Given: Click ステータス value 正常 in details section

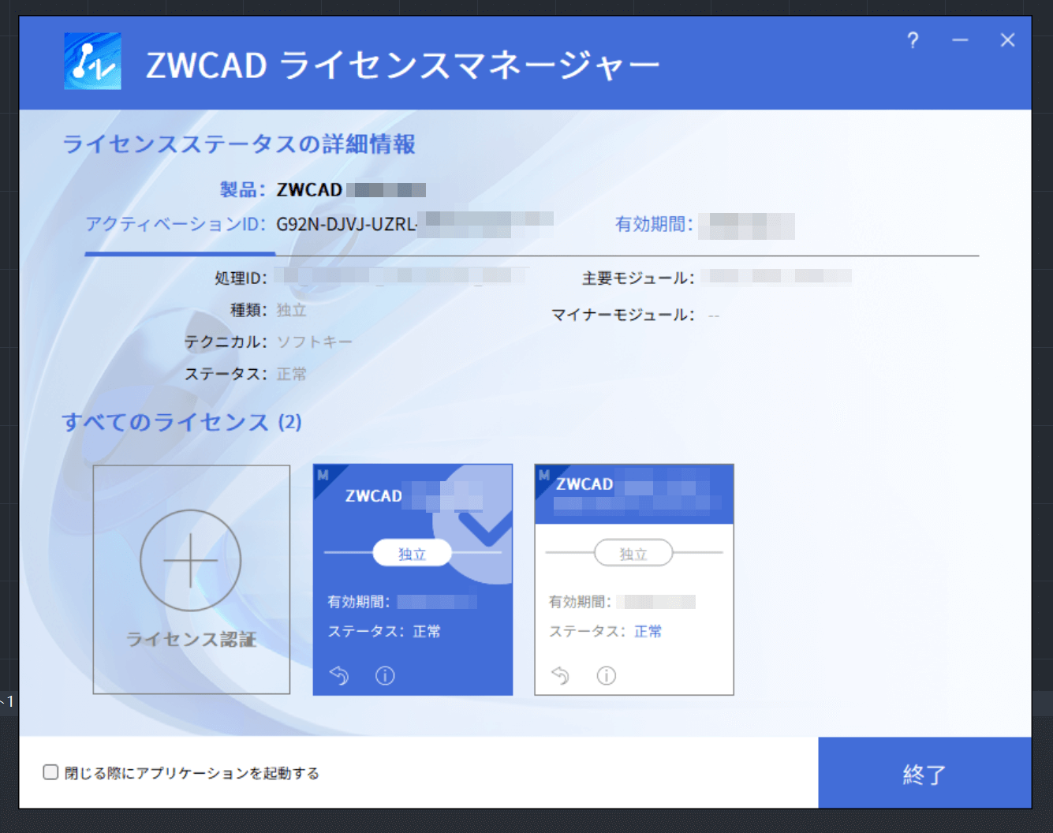Looking at the screenshot, I should 291,374.
